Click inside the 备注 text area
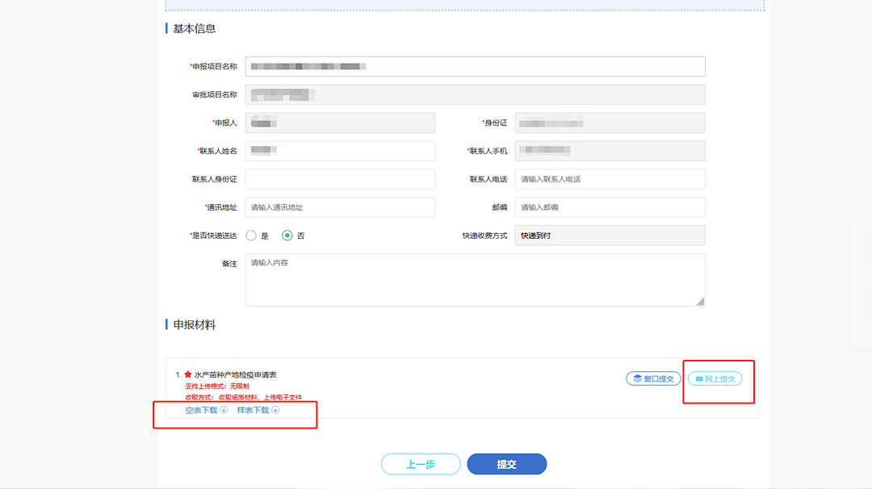 [x=475, y=279]
